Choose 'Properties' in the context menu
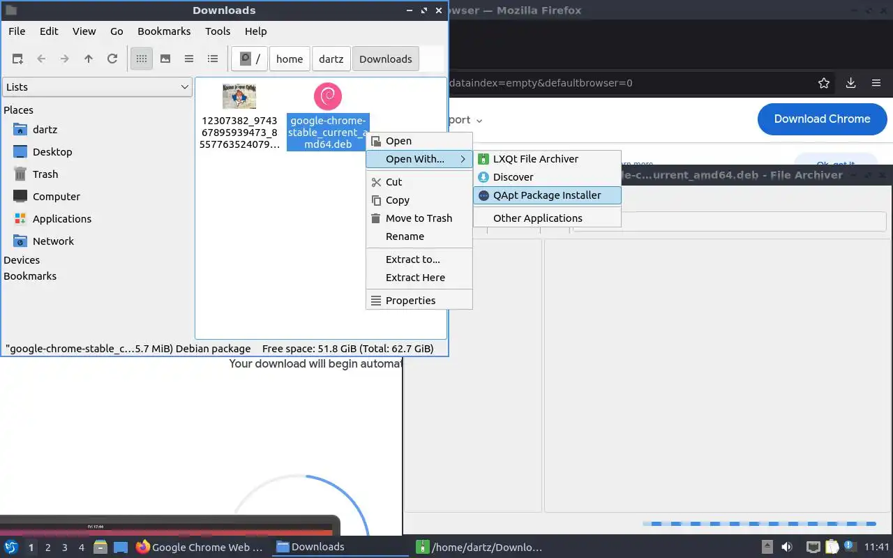893x558 pixels. tap(419, 301)
